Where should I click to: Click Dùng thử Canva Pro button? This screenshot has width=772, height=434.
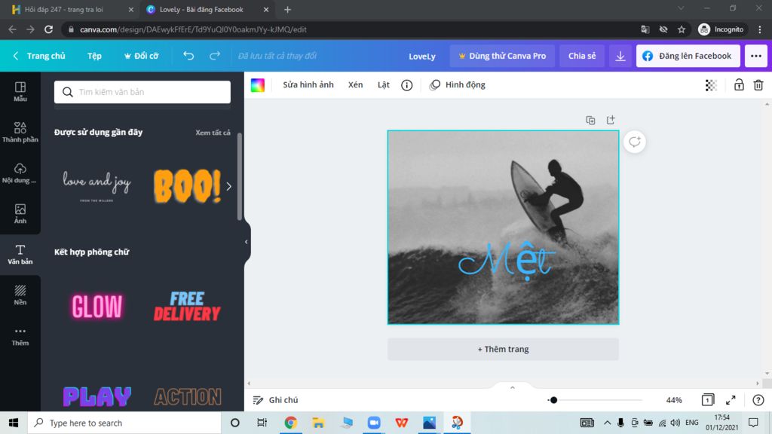(502, 56)
